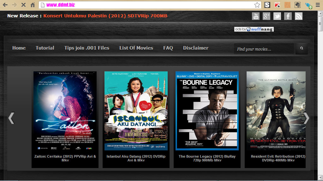This screenshot has width=323, height=181.
Task: Click the scrollbar down arrow
Action: coord(320,177)
